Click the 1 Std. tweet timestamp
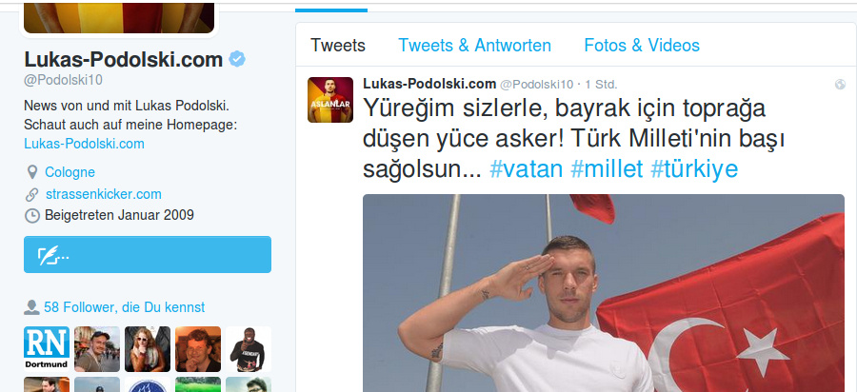Viewport: 857px width, 392px height. [x=601, y=85]
